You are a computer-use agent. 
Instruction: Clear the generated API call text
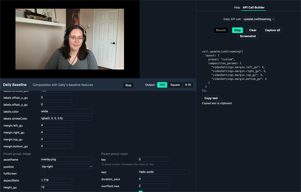[x=253, y=30]
